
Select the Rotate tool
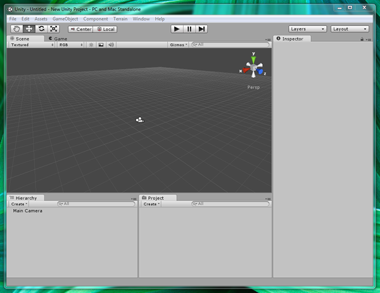tap(41, 29)
